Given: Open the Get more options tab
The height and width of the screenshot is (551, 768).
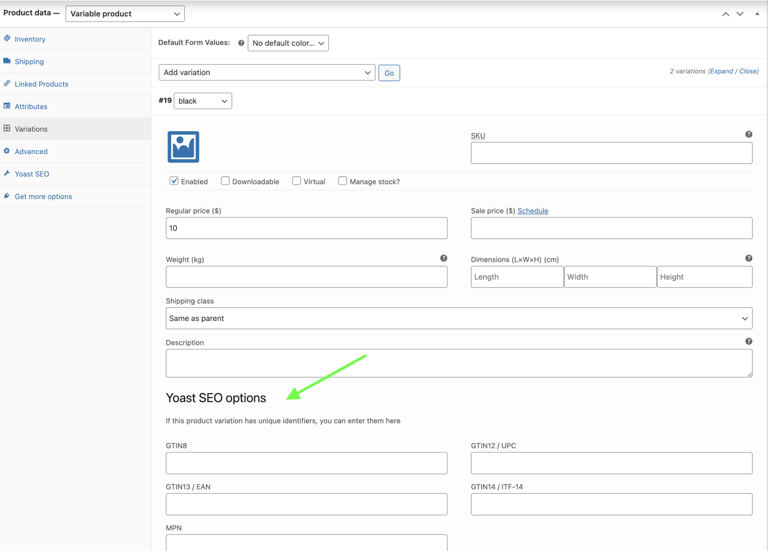Looking at the screenshot, I should 43,196.
